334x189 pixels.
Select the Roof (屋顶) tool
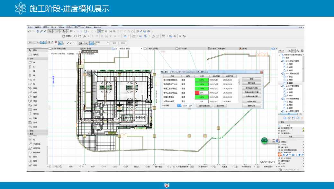(x=35, y=97)
